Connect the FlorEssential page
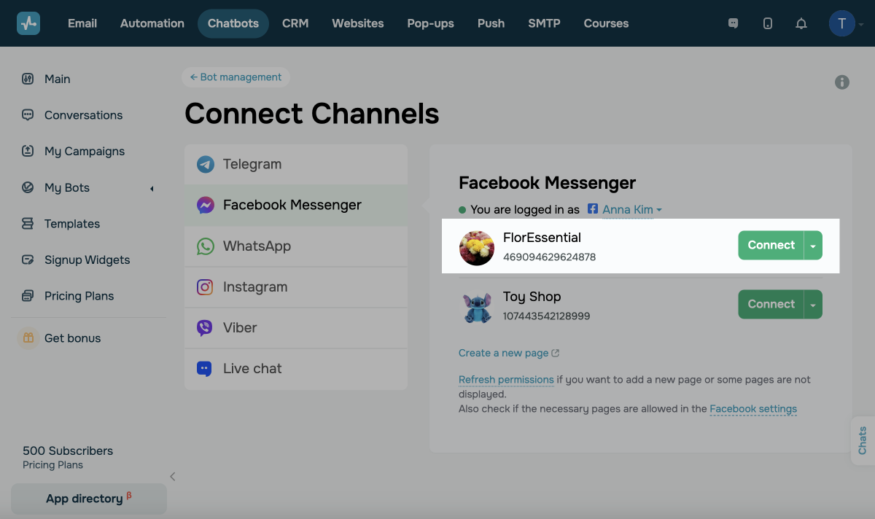The image size is (875, 519). coord(771,246)
